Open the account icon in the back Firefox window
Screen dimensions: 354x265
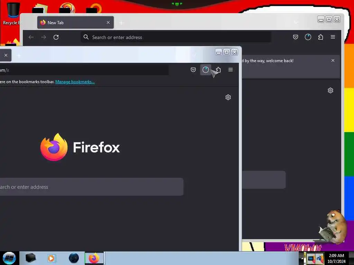click(308, 37)
